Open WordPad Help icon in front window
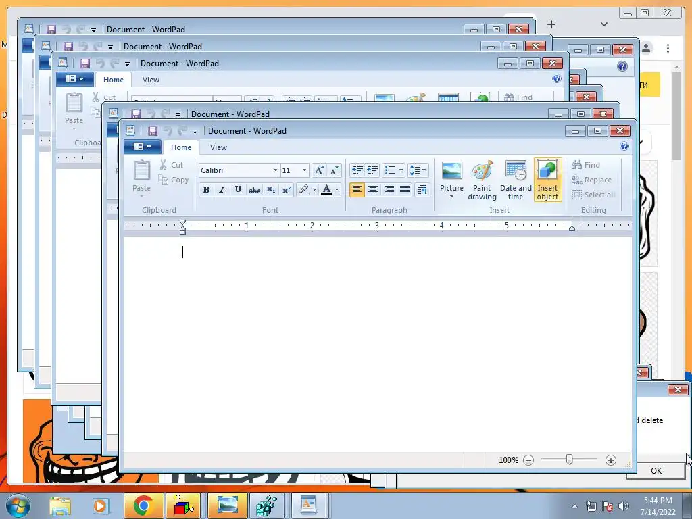 pos(624,147)
